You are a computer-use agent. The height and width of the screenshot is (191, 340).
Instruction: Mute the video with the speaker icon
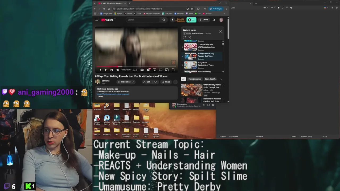pyautogui.click(x=118, y=70)
